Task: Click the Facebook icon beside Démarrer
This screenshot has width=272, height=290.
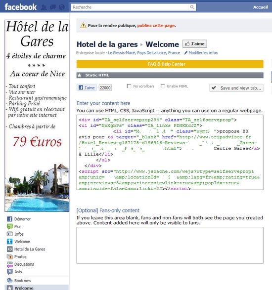Action: pos(9,219)
